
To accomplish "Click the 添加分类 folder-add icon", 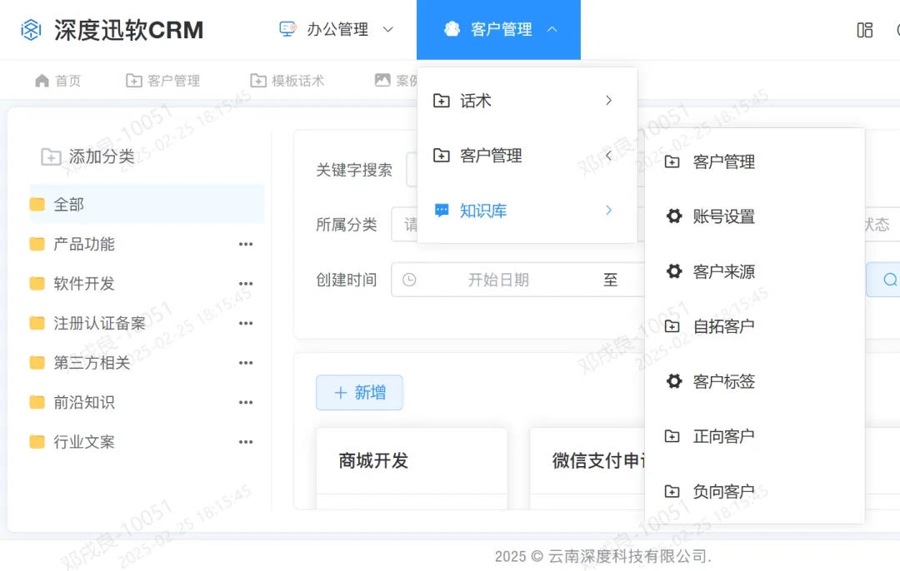I will click(x=52, y=156).
